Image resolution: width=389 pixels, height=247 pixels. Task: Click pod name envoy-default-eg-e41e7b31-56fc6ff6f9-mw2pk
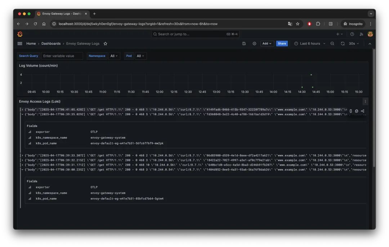coord(127,143)
